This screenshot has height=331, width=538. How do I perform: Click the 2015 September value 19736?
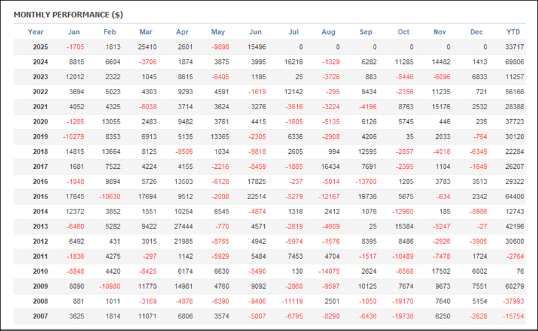tap(367, 196)
